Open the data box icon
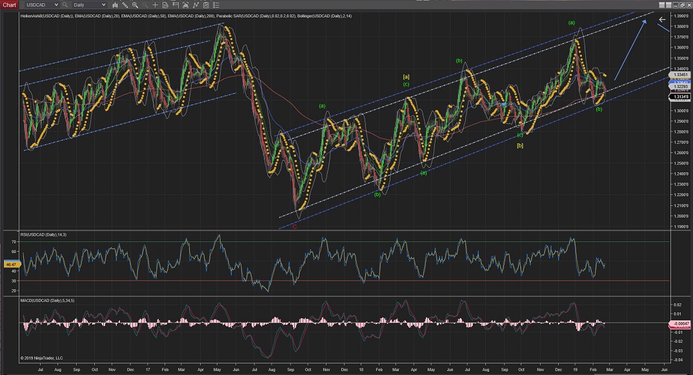This screenshot has height=375, width=693. 165,5
